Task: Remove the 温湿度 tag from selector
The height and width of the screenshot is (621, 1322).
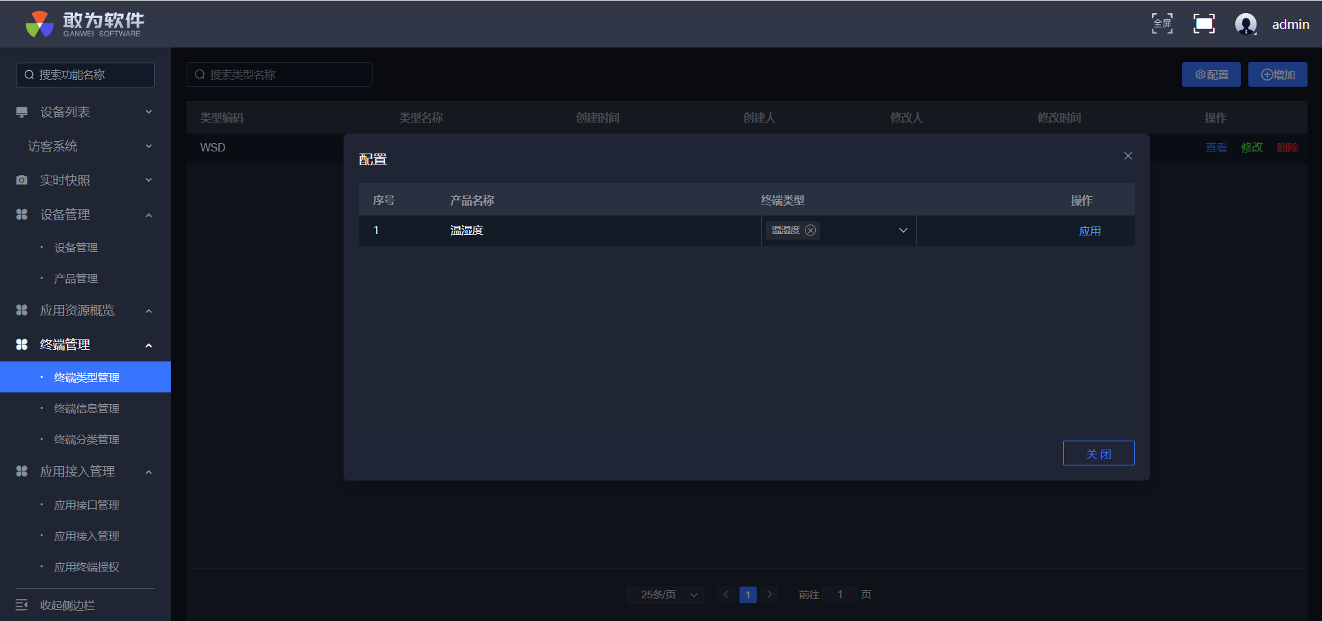Action: 810,231
